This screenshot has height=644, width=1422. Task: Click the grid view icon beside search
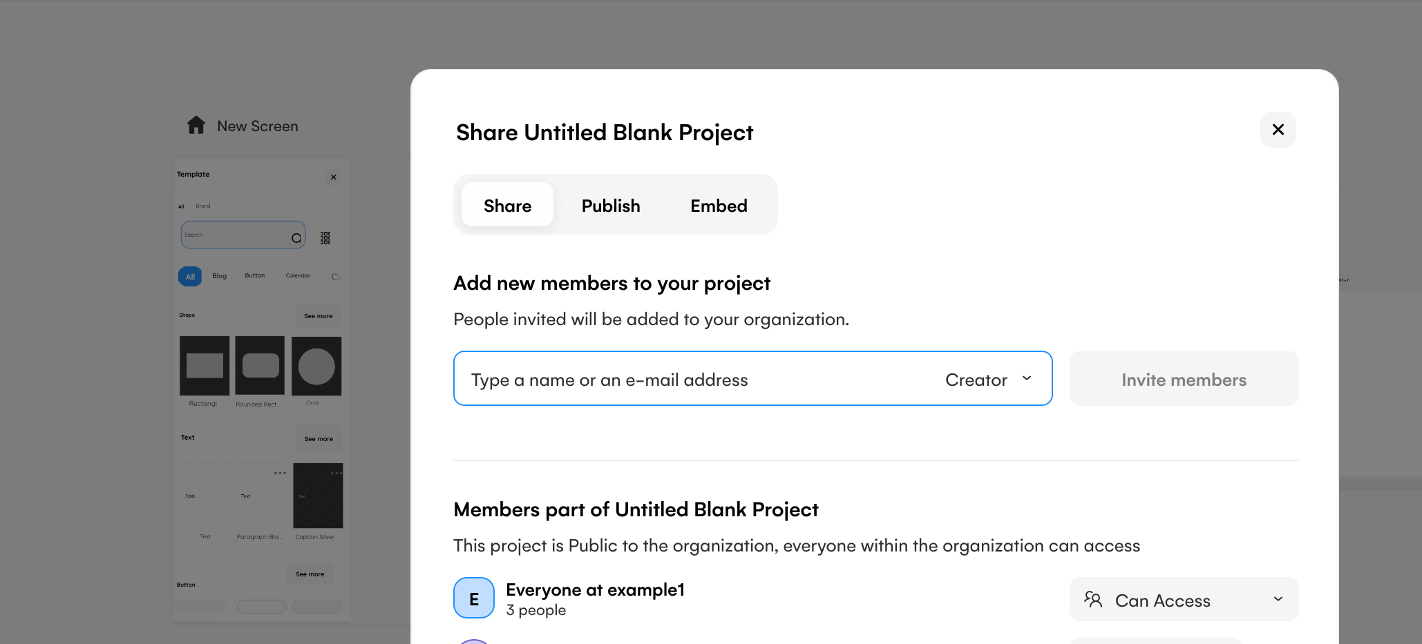coord(325,238)
